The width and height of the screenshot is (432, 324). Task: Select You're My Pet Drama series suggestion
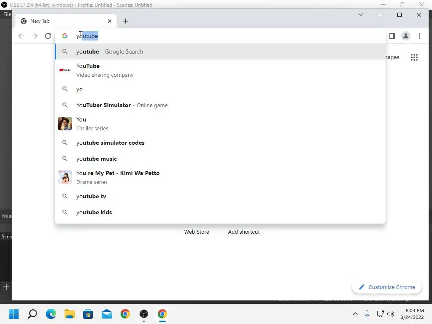[220, 178]
